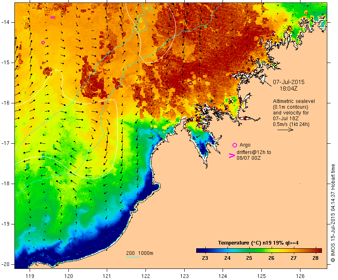This screenshot has width=338, height=280.
Task: Click longitude axis label 124
Action: 223,276
